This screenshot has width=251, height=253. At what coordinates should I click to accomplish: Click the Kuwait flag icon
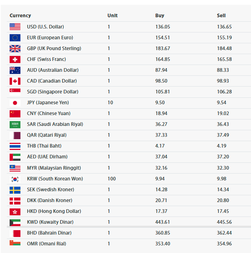coord(15,223)
